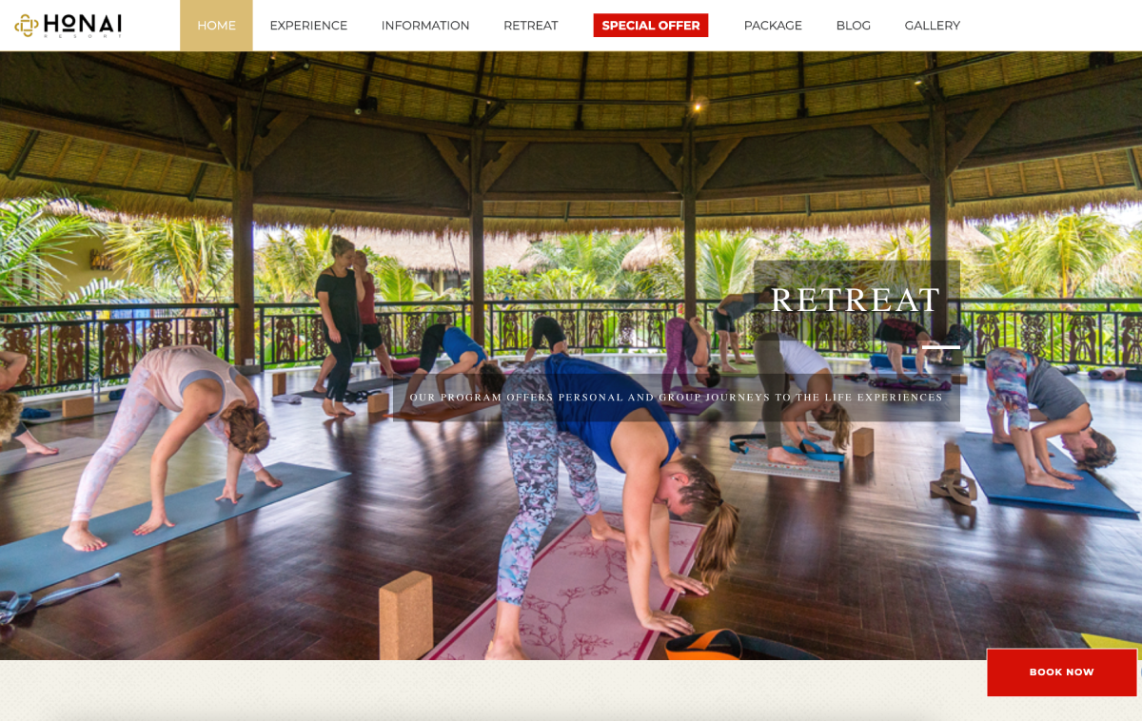Click the HONAI wordmark logo
The height and width of the screenshot is (721, 1142).
[82, 25]
